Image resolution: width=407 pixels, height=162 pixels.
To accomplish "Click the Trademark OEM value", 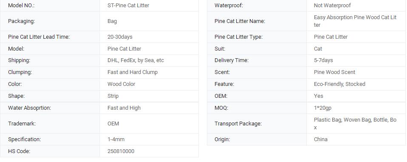I will pyautogui.click(x=113, y=124).
